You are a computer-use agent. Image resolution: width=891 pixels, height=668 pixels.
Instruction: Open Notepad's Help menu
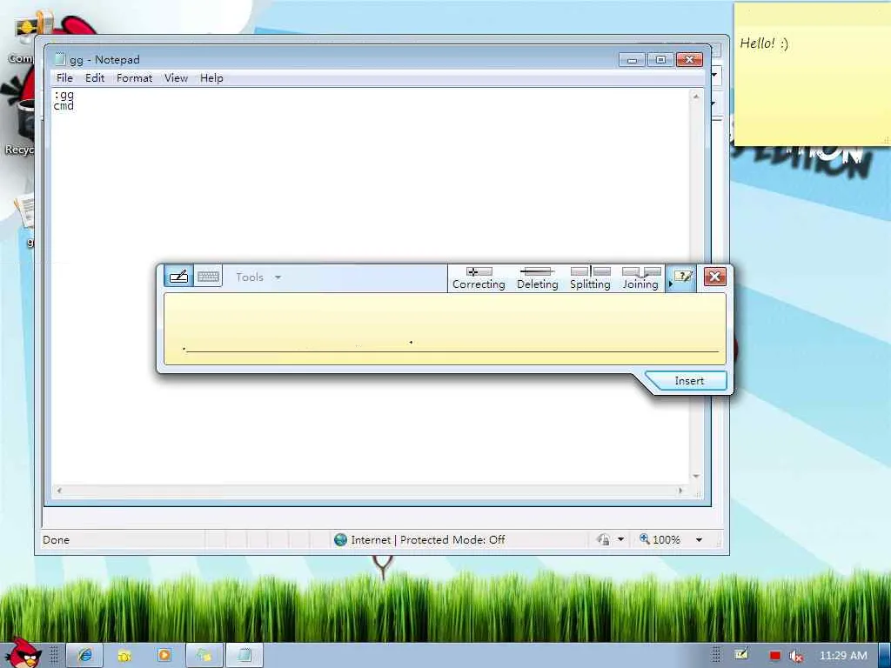211,77
